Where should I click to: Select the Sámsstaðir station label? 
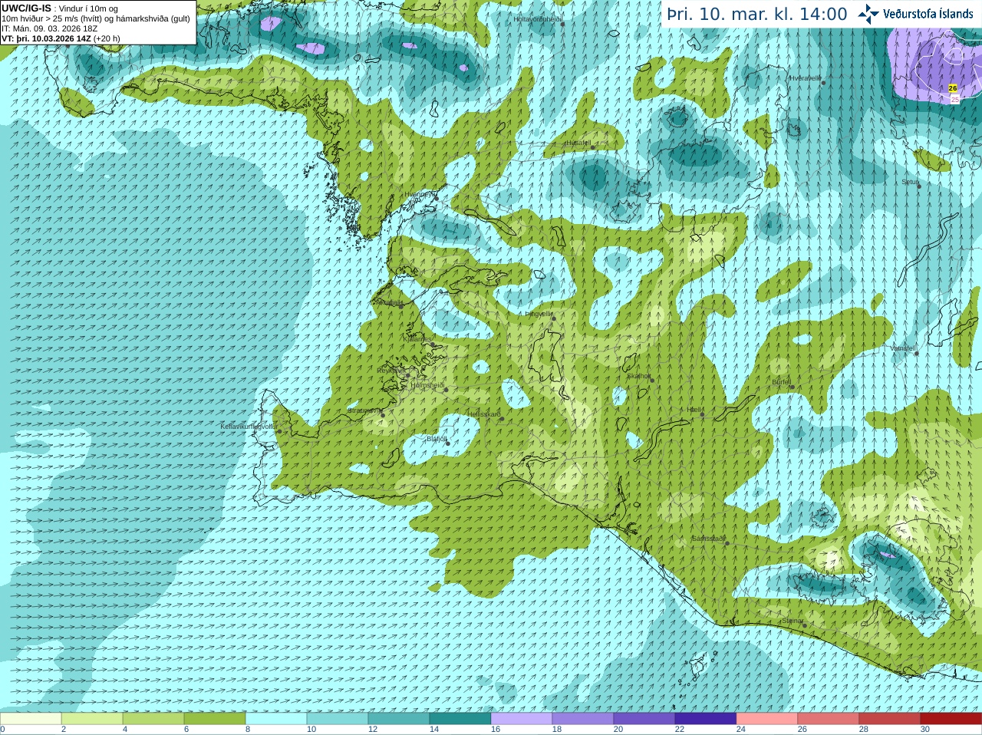(x=708, y=539)
